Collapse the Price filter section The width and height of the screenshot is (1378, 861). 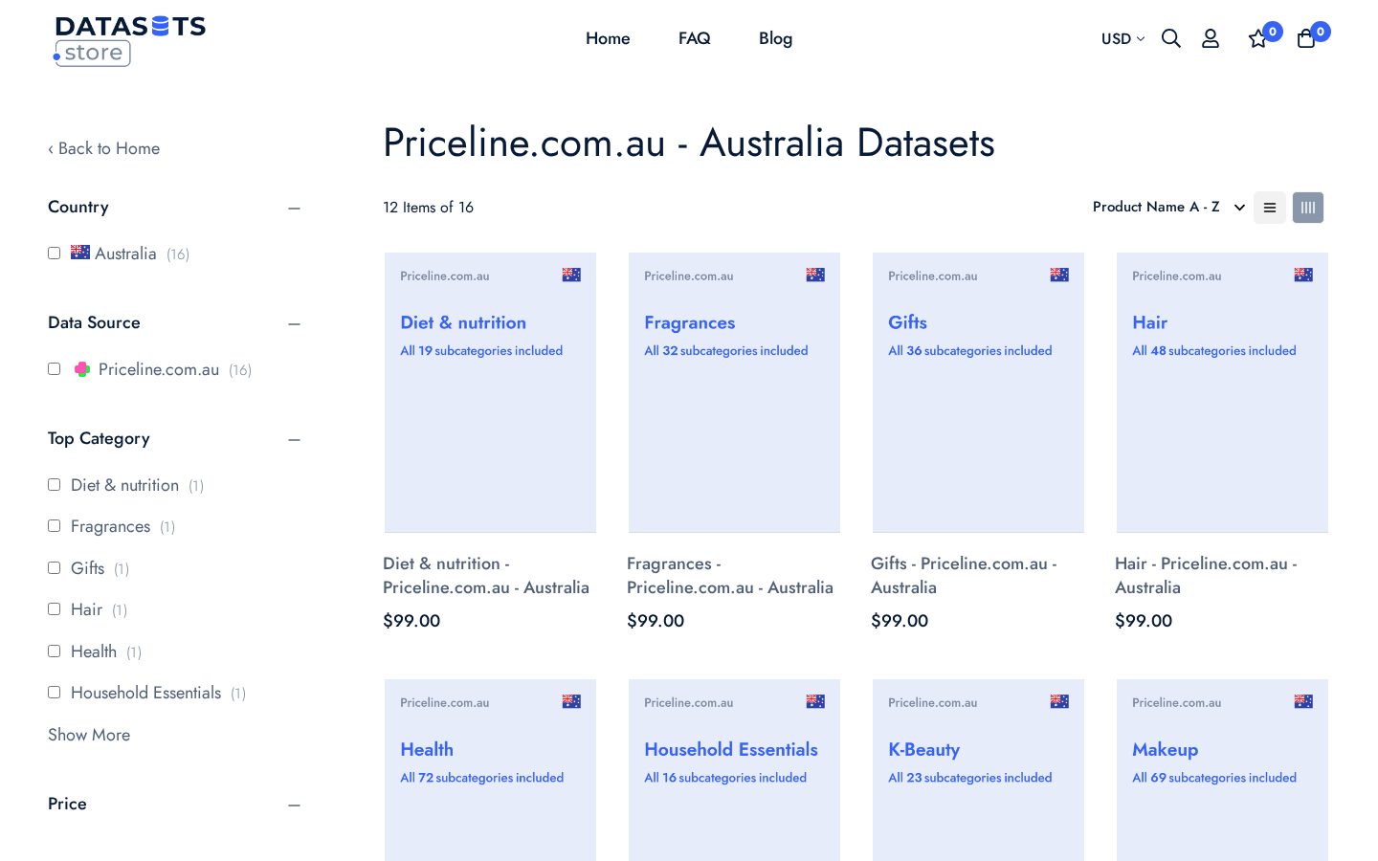click(294, 805)
